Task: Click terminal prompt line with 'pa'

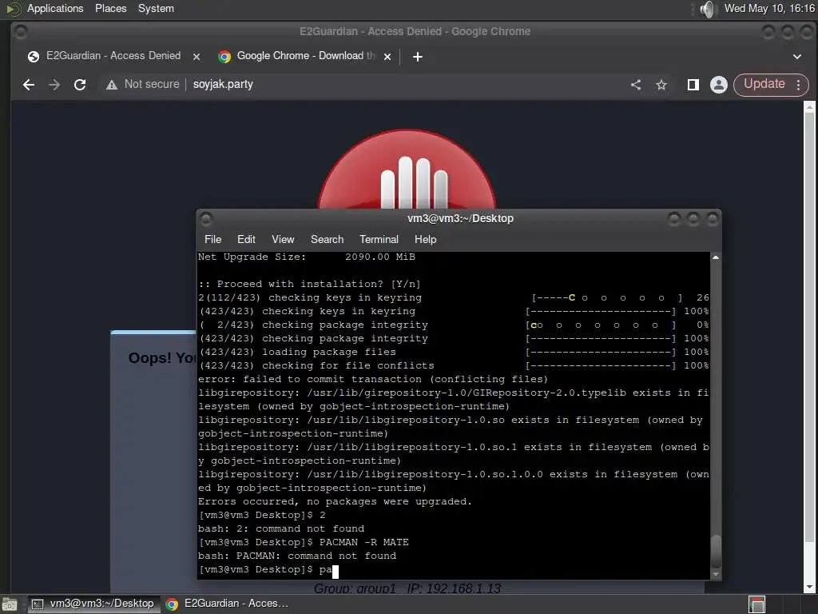Action: click(x=268, y=569)
